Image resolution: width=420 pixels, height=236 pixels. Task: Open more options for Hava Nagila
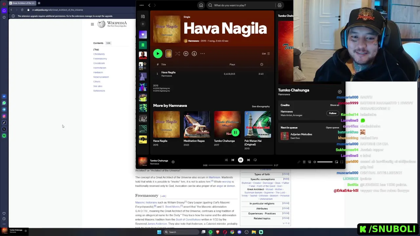point(202,53)
